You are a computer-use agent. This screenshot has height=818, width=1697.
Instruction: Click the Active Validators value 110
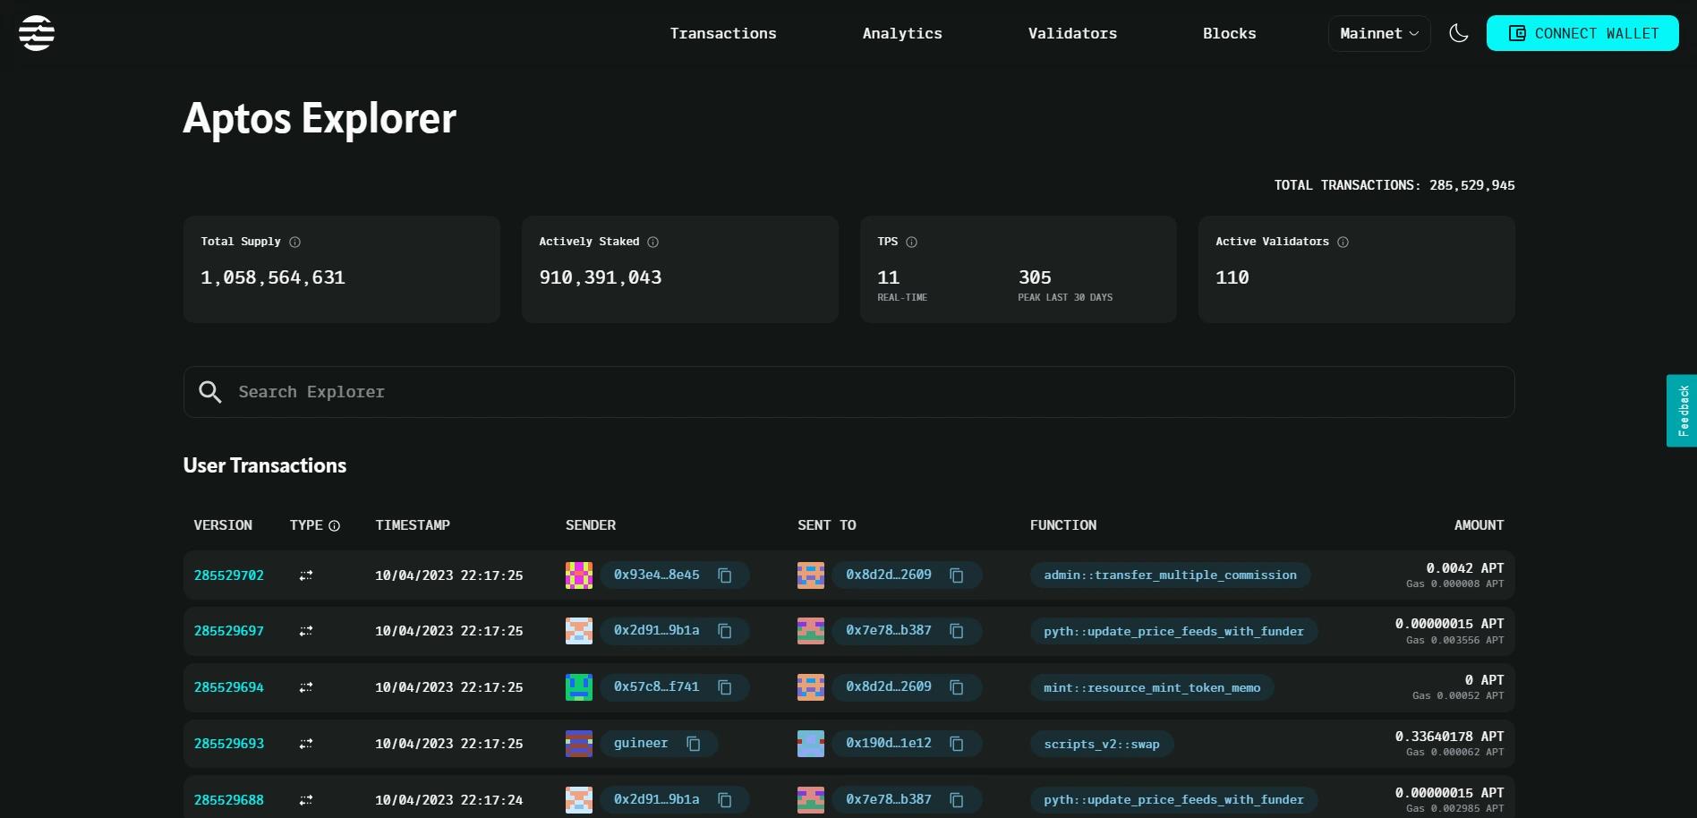click(1232, 277)
